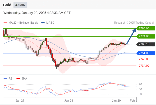Click the Jan 27 date axis label
The width and height of the screenshot is (156, 105).
pos(20,101)
